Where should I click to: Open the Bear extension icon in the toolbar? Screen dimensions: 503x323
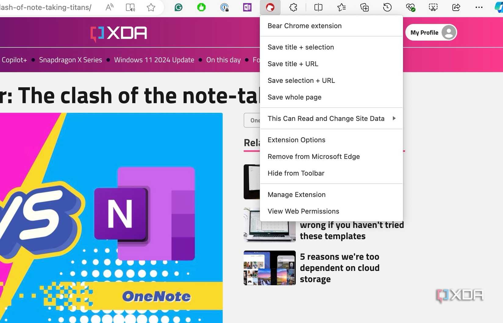pyautogui.click(x=269, y=8)
